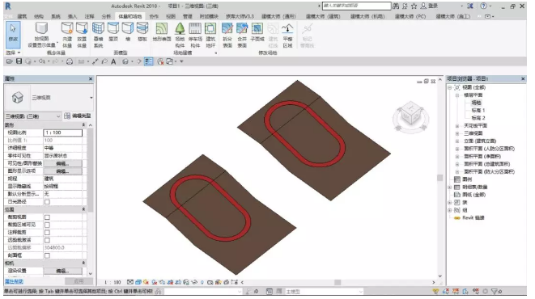535x299 pixels.
Task: Click Edit button for Graphic Display Options row
Action: [x=62, y=171]
